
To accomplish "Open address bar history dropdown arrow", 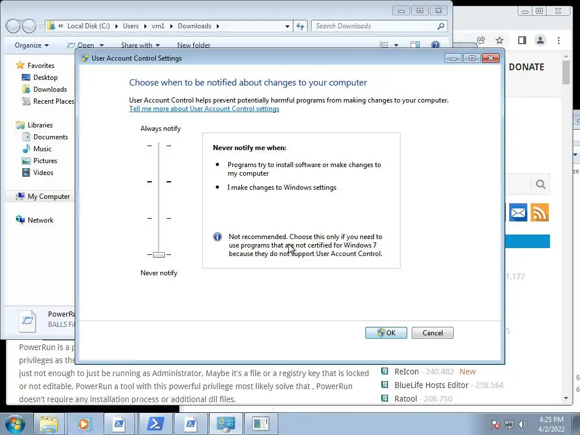I will pyautogui.click(x=287, y=26).
